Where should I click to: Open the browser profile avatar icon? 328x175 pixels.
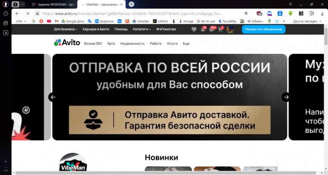(x=6, y=4)
